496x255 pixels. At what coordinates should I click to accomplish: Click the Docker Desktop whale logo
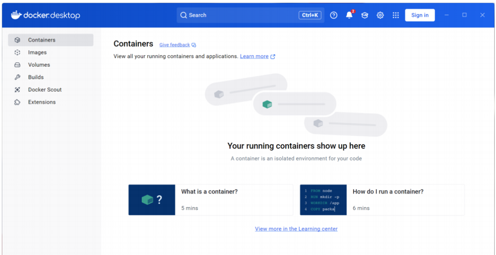click(16, 15)
